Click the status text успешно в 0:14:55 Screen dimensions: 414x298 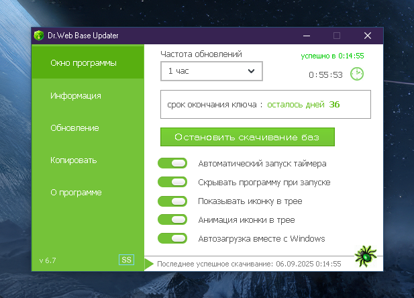tap(332, 56)
